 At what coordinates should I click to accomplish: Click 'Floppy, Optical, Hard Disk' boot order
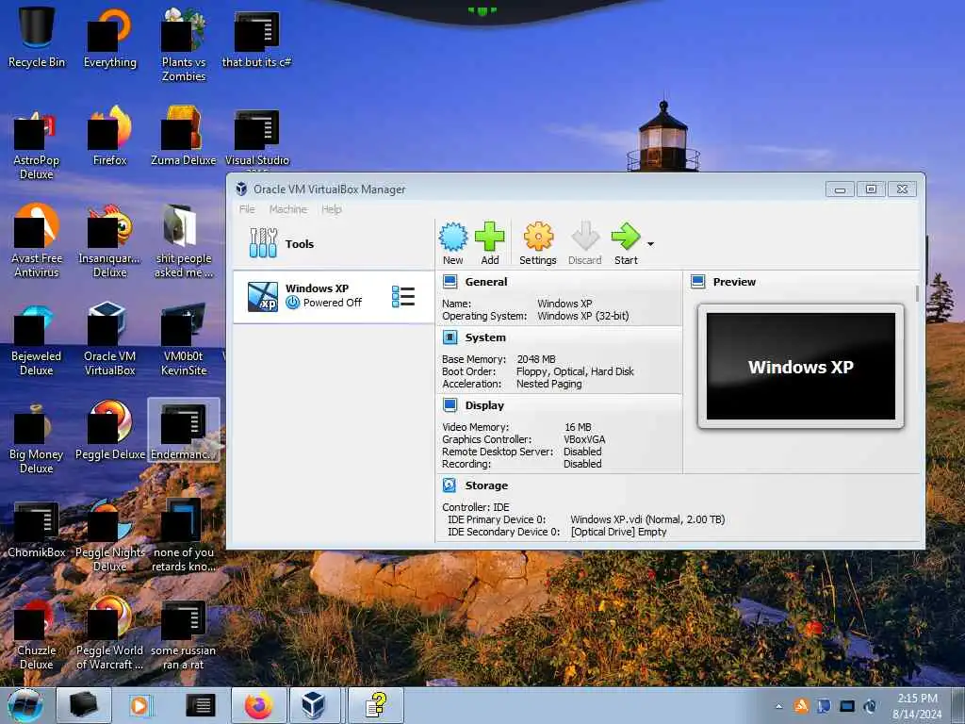575,371
